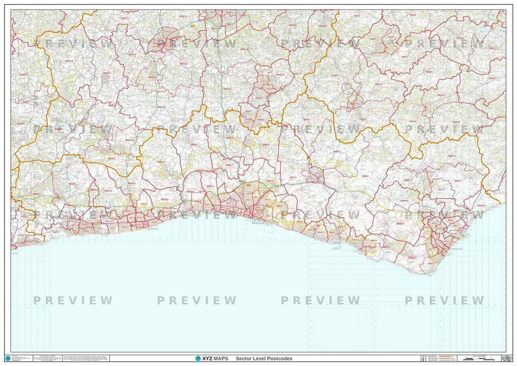This screenshot has width=517, height=366.
Task: Click the boundary line legend key
Action: point(441,358)
